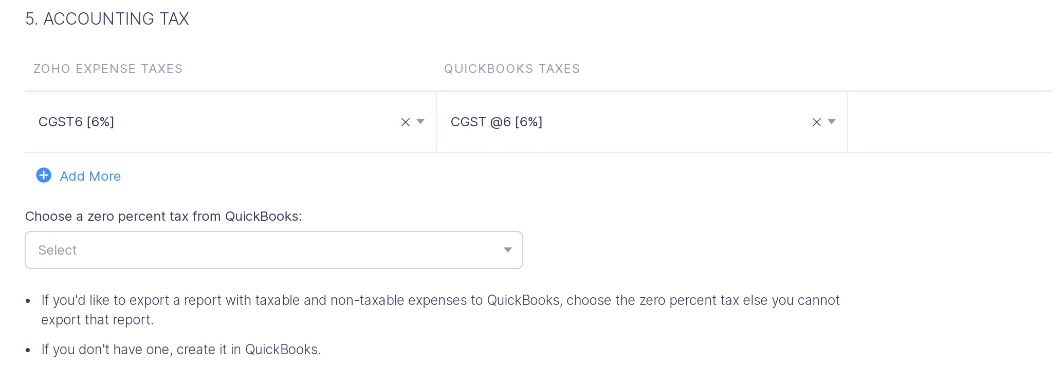
Task: Expand the zero percent tax Select dropdown
Action: [x=507, y=250]
